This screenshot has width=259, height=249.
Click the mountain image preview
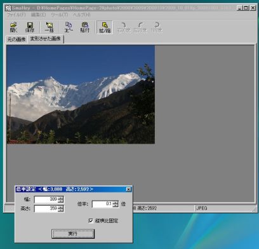coord(81,95)
